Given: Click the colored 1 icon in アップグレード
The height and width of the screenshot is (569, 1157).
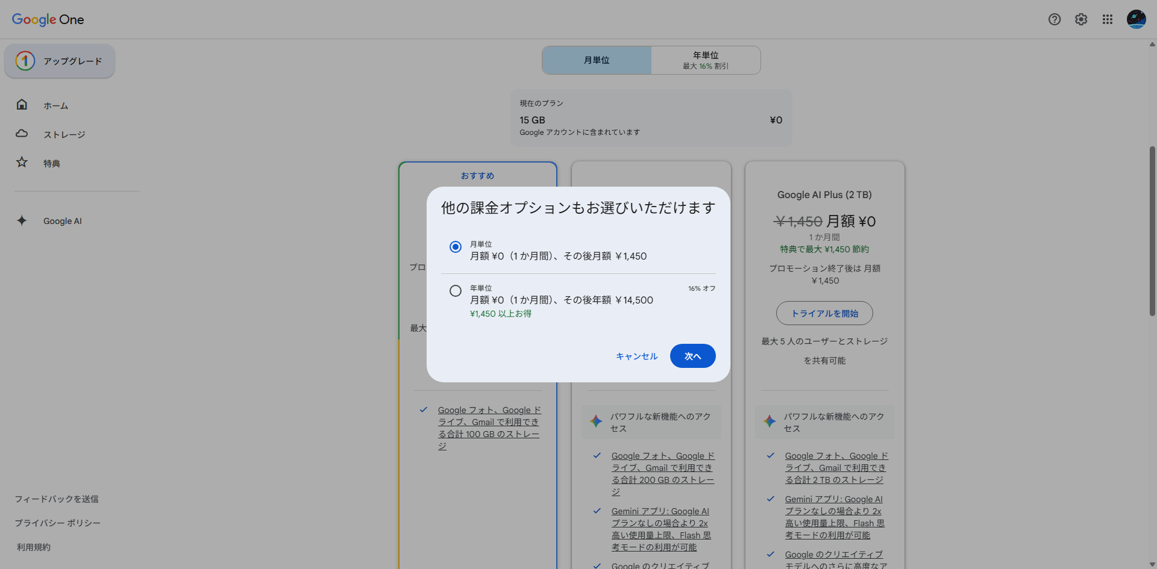Looking at the screenshot, I should click(25, 61).
